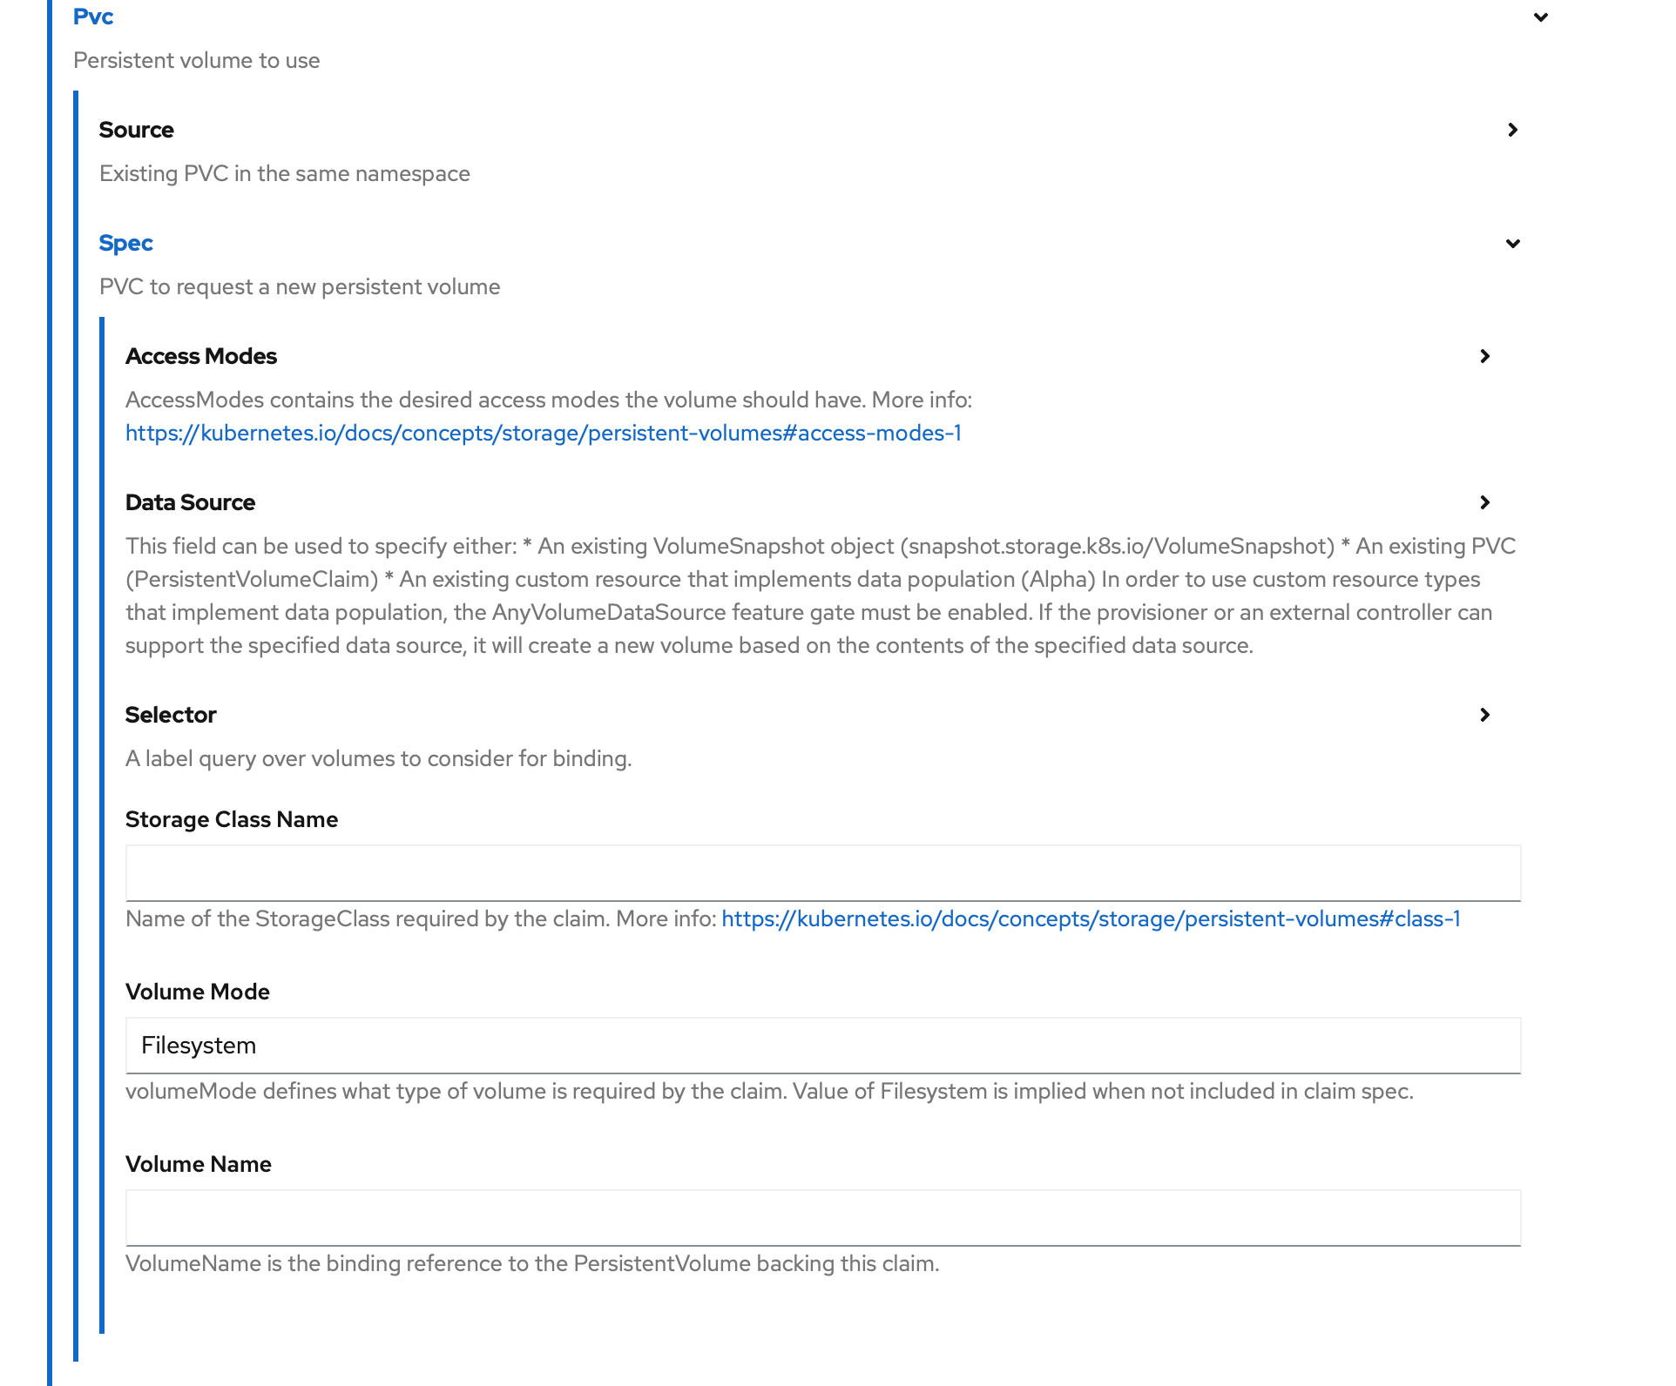Collapse the Pvc section chevron
1676x1386 pixels.
[1540, 17]
